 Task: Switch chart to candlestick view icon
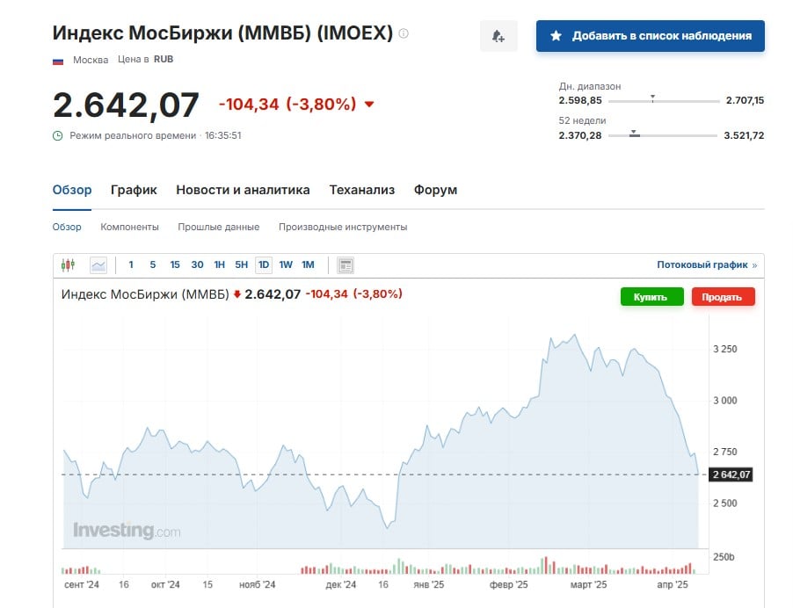[68, 264]
